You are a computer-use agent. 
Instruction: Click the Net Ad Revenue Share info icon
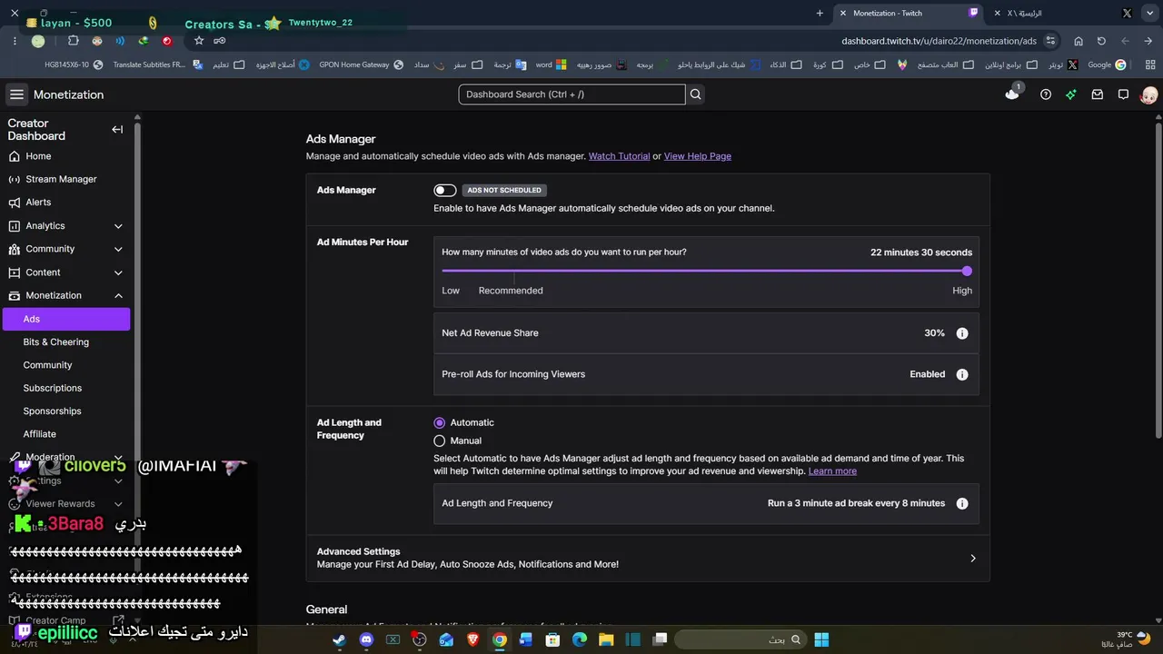[x=962, y=333]
